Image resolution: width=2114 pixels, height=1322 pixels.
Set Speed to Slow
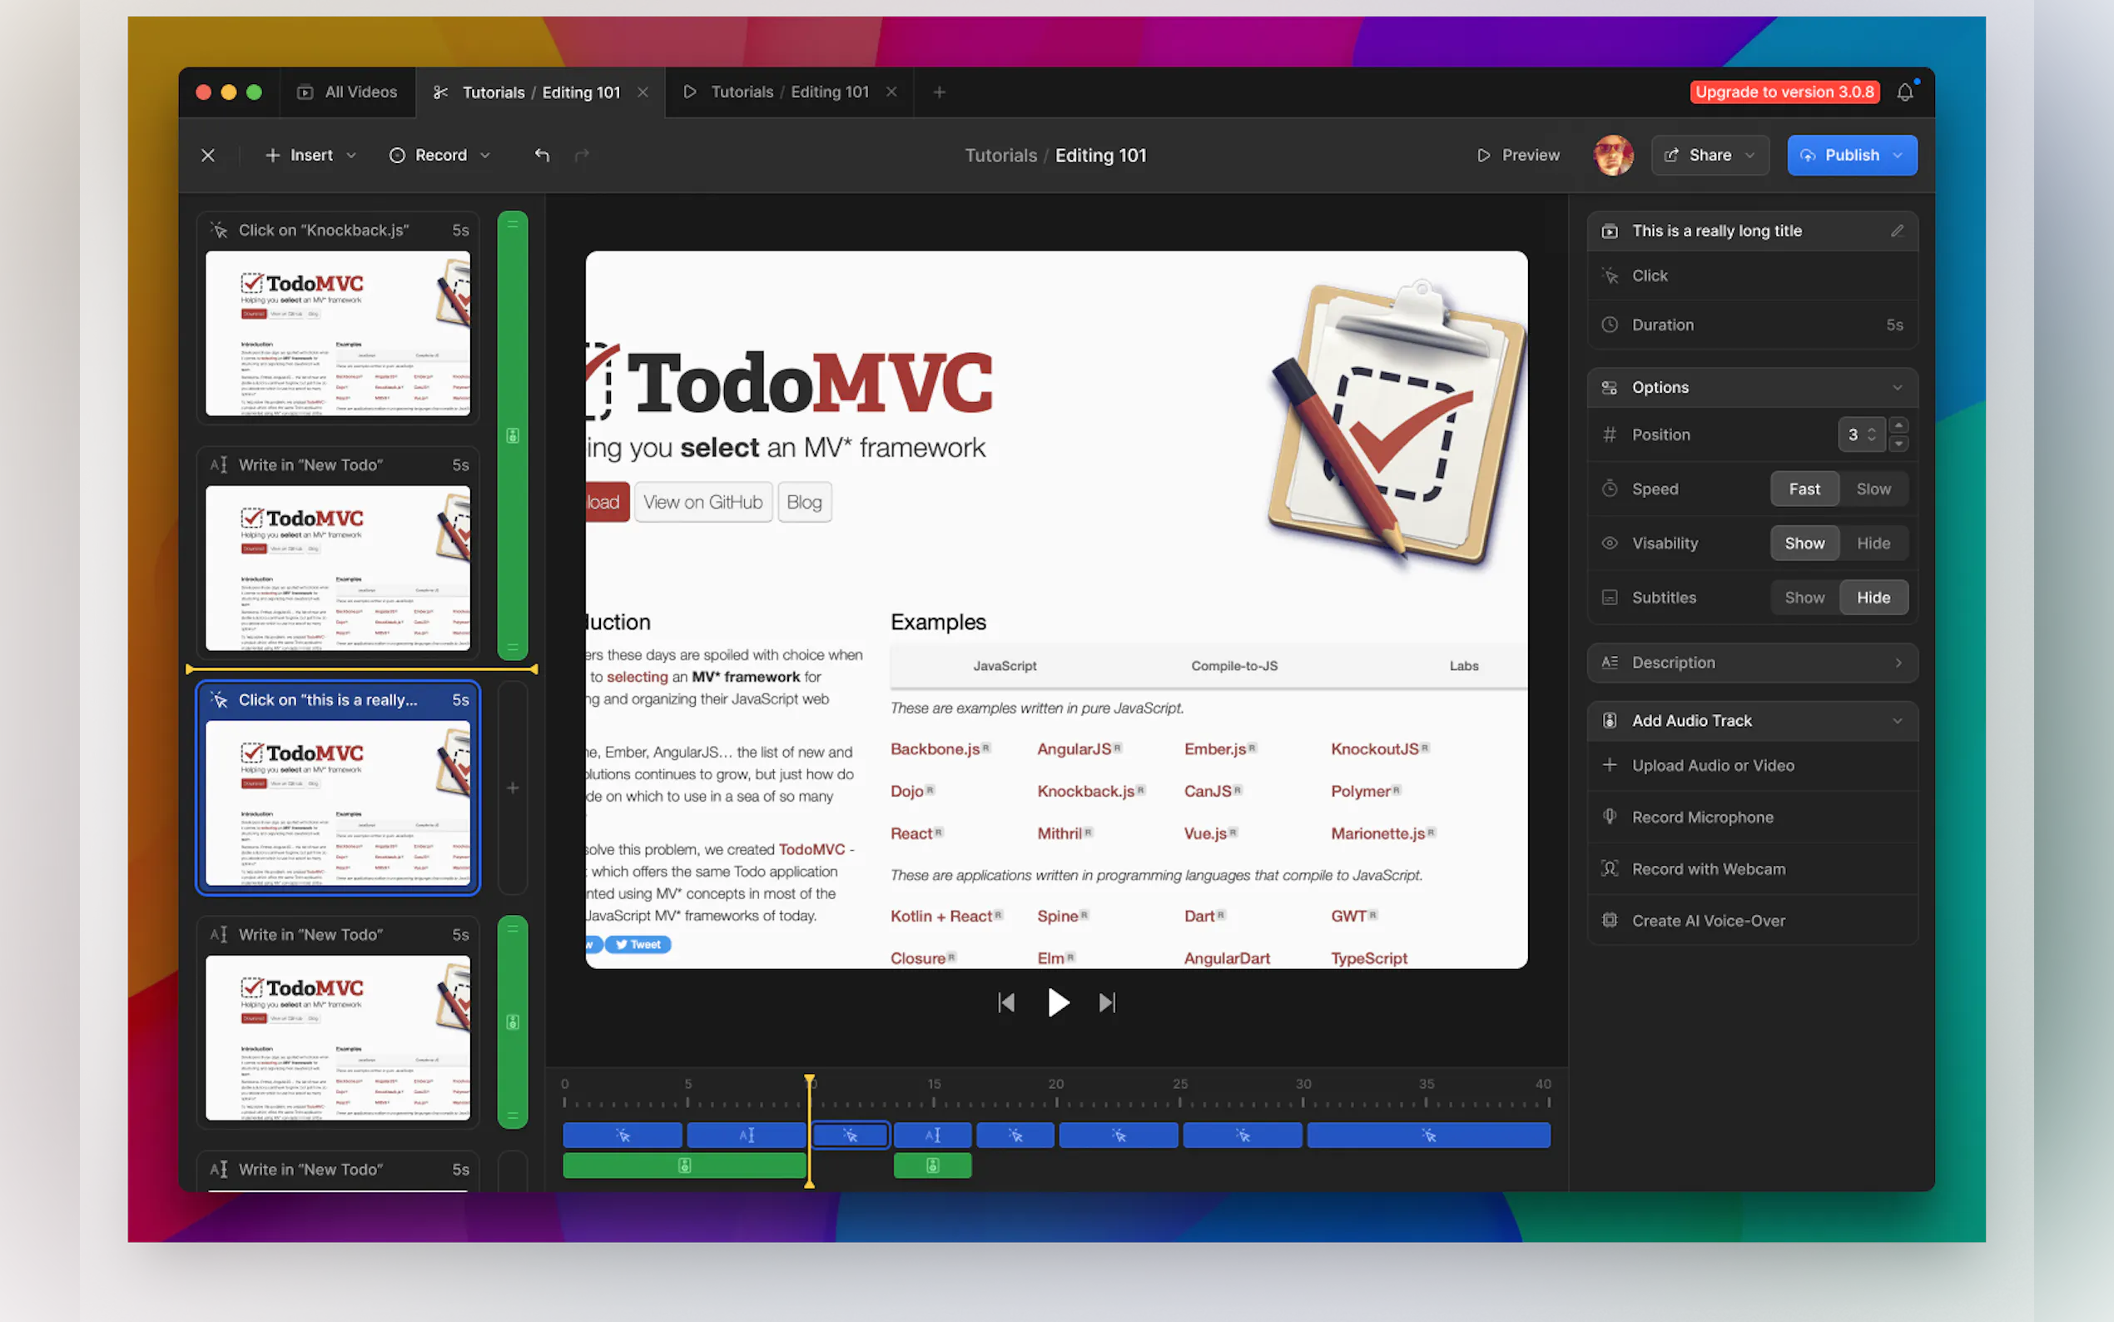(x=1873, y=489)
